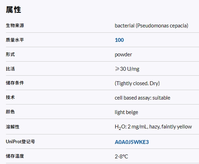Click the 颜色 property label

coord(10,112)
